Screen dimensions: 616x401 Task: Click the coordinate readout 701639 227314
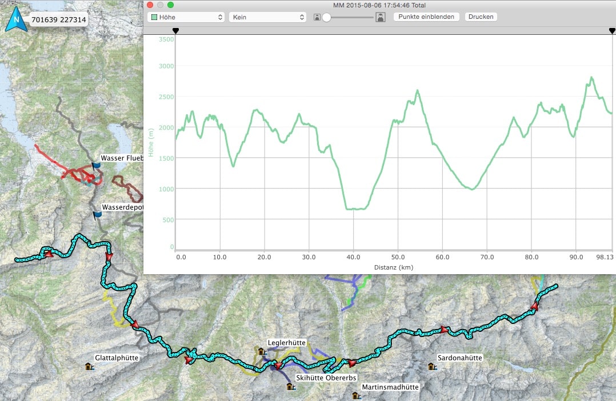coord(58,19)
